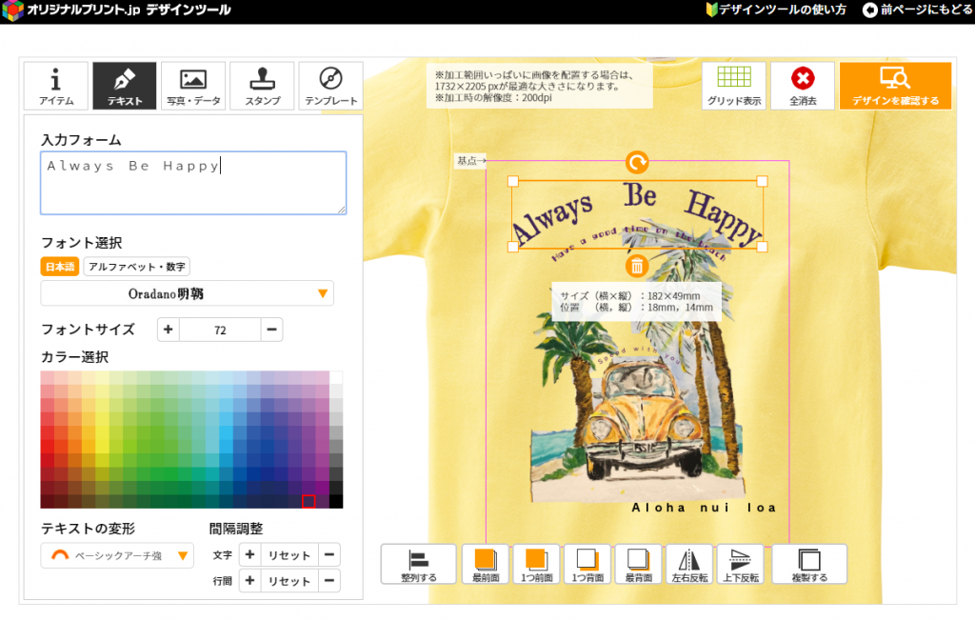
Task: Click inside the 入力フォーム text area
Action: pyautogui.click(x=193, y=183)
